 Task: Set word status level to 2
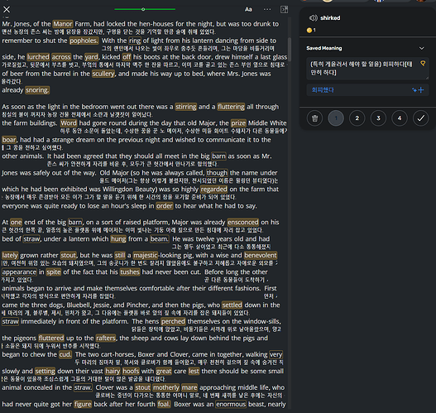(357, 118)
